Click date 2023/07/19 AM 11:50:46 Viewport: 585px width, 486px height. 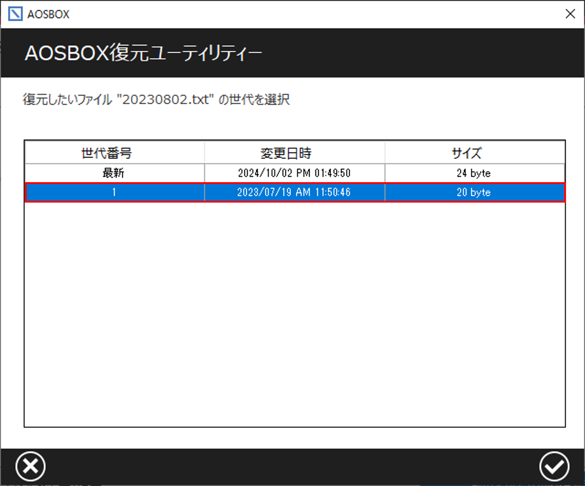click(294, 192)
